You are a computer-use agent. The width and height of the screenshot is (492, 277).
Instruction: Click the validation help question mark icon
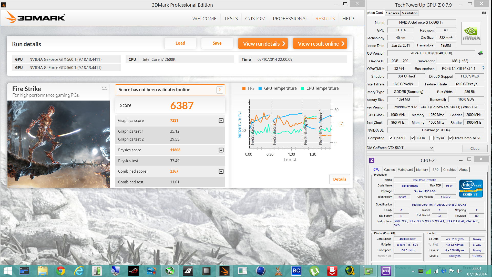click(x=220, y=90)
